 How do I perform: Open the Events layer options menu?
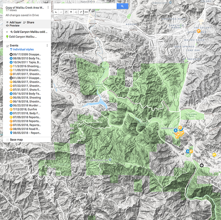click(x=47, y=46)
